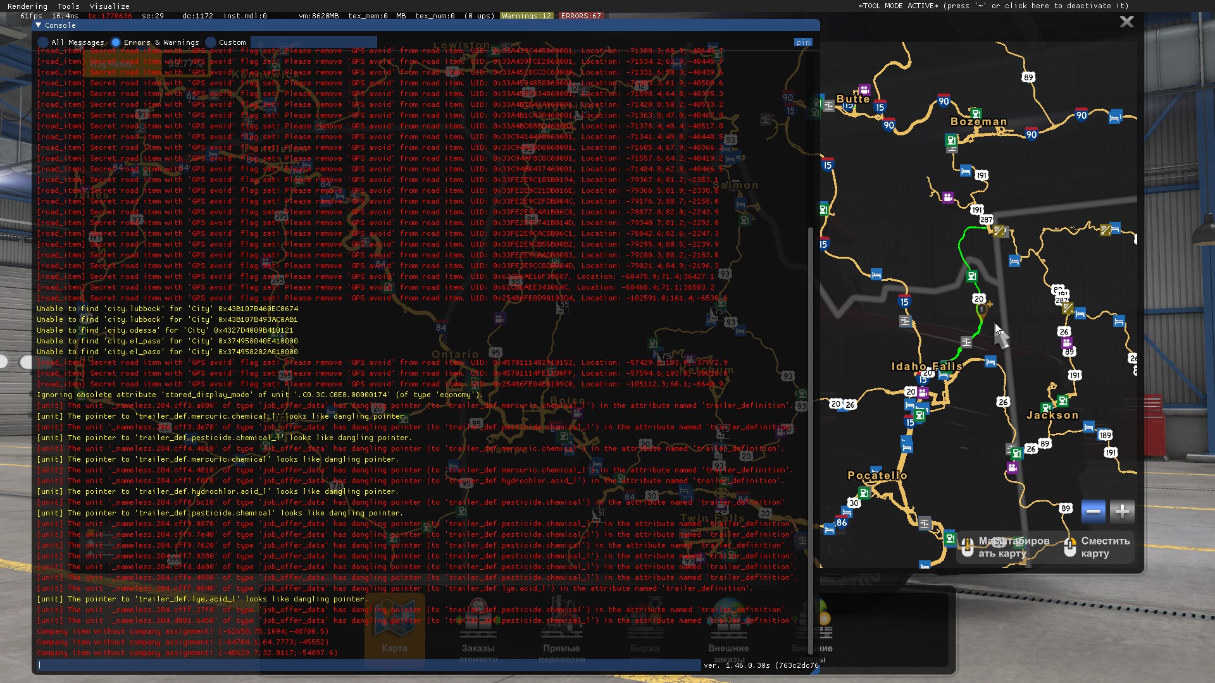Select the Errors & Warnings radio button
The image size is (1215, 683).
(x=116, y=42)
